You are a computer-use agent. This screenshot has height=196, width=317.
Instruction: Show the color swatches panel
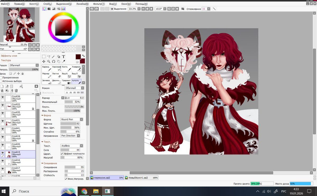pyautogui.click(x=63, y=9)
